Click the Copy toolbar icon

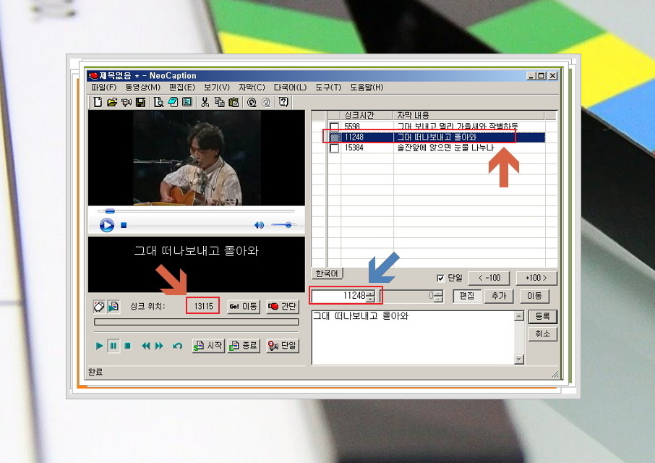(220, 102)
